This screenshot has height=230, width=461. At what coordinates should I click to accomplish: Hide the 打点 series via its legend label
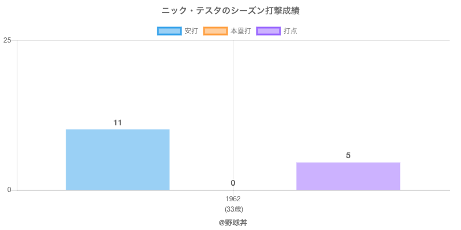290,31
